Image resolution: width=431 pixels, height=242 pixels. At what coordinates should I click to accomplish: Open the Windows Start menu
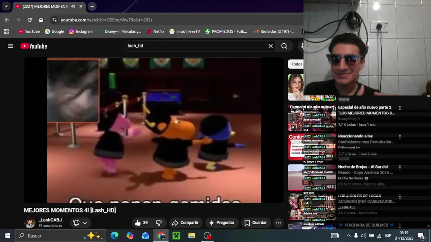tap(7, 236)
